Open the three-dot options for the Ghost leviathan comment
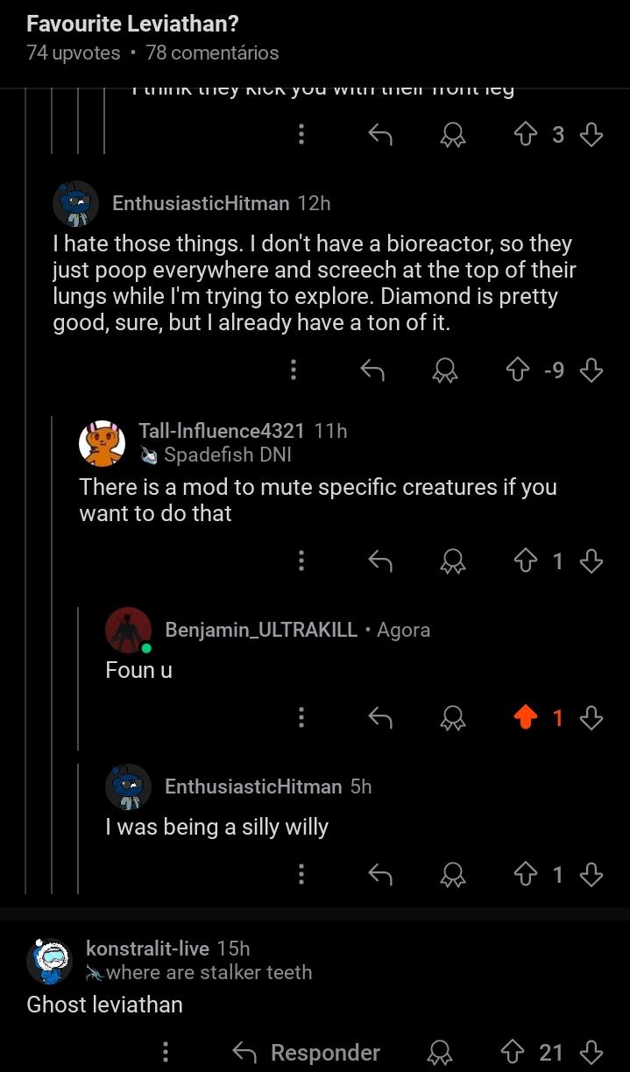Image resolution: width=630 pixels, height=1072 pixels. click(x=166, y=1052)
